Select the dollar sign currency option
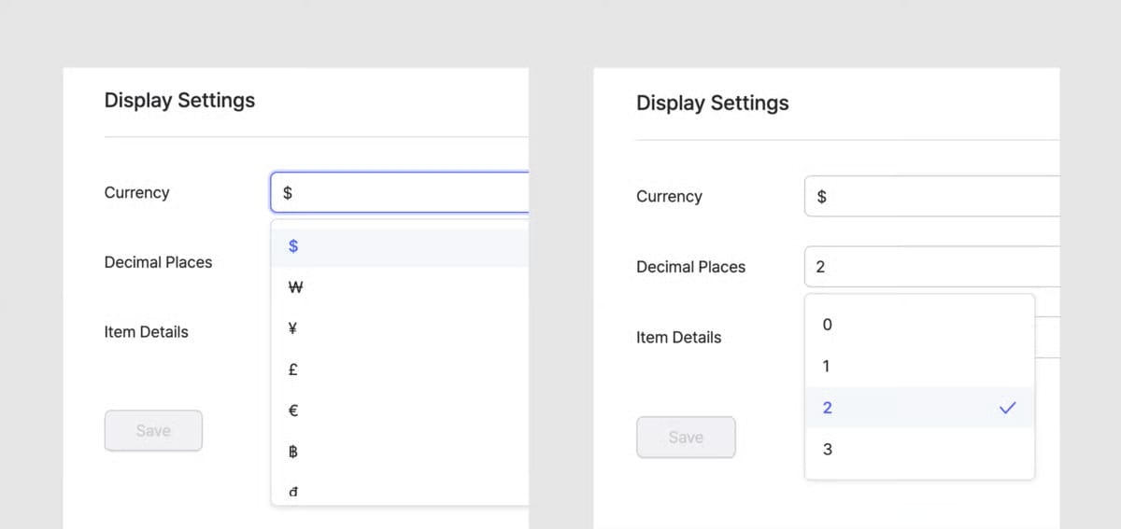 pos(400,246)
